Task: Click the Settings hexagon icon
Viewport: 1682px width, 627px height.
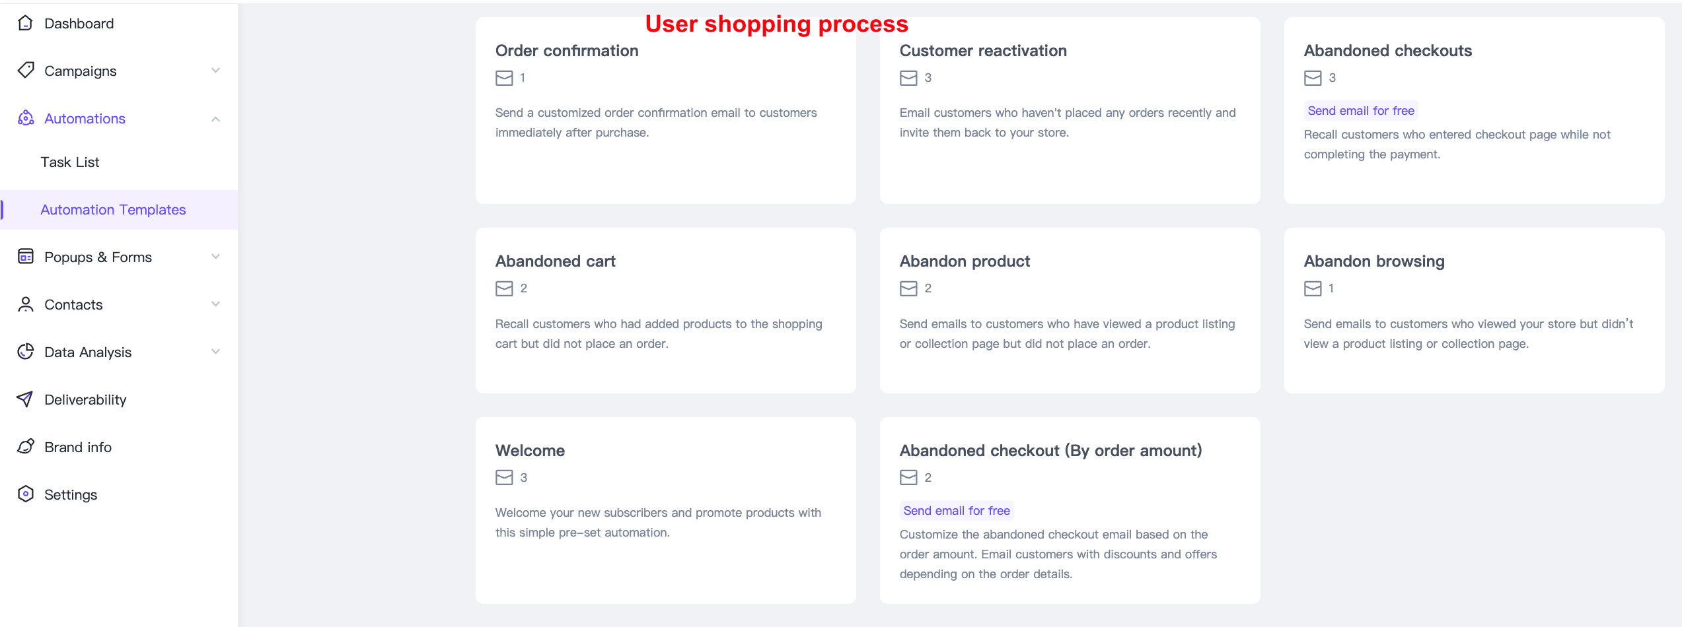Action: (x=26, y=494)
